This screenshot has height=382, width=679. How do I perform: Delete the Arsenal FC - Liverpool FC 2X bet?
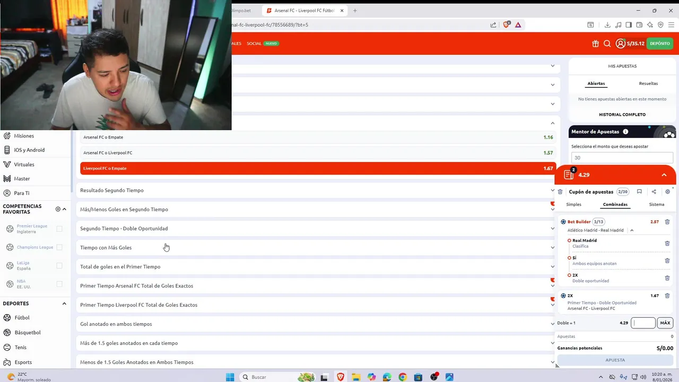(667, 296)
